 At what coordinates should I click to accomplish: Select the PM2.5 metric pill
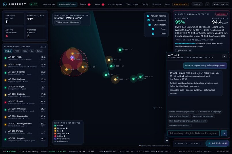tap(8, 51)
